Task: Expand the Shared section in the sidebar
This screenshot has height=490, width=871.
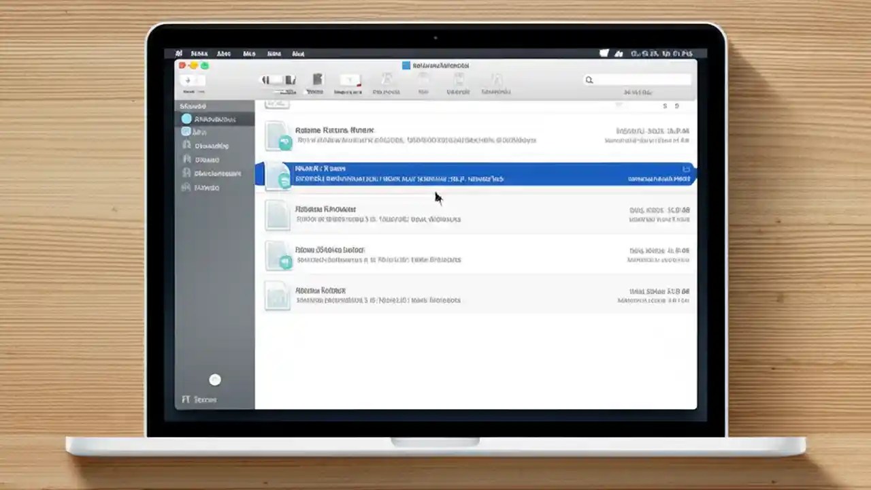Action: click(193, 106)
